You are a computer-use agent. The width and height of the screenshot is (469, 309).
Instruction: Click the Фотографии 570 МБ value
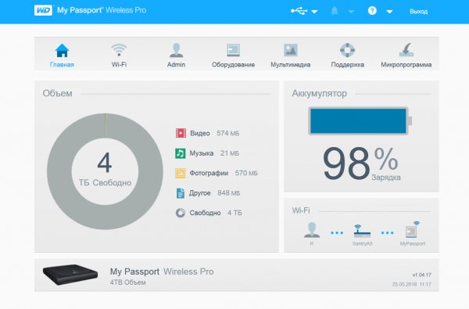[246, 173]
